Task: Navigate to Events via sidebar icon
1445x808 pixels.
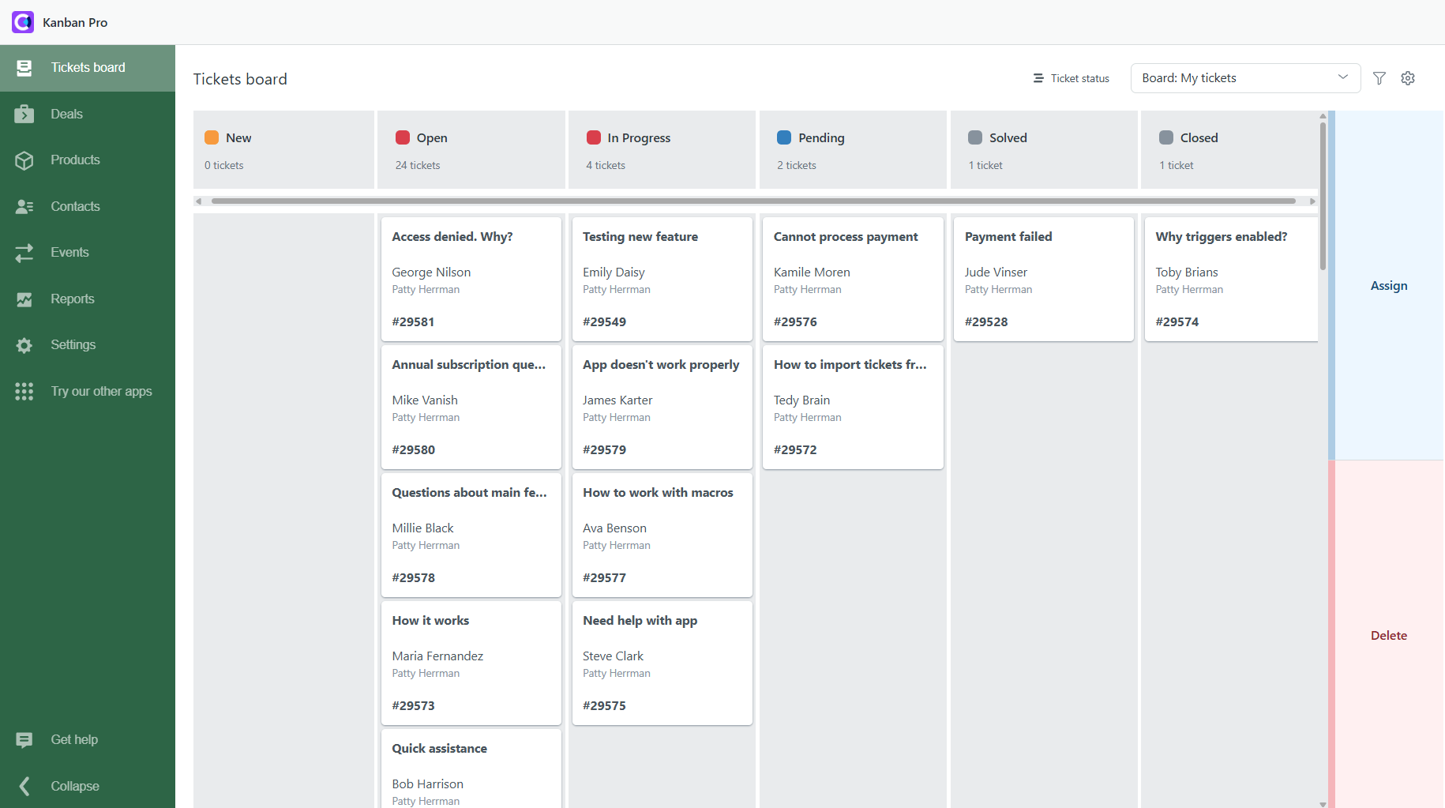Action: pyautogui.click(x=69, y=252)
